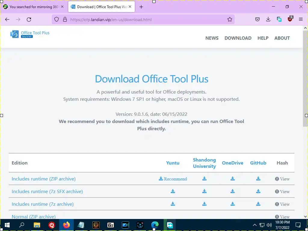The height and width of the screenshot is (231, 308).
Task: Open Windows Start menu
Action: pos(7,225)
